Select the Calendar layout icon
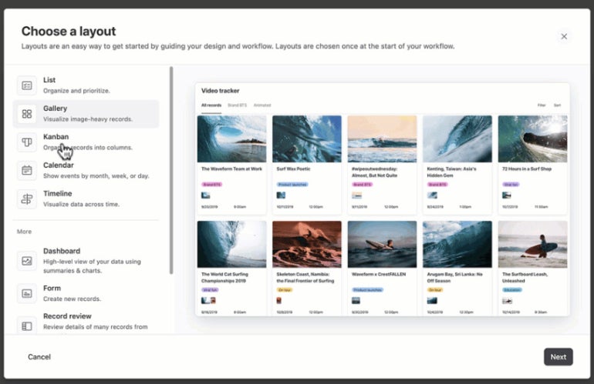Screen dimensions: 594x384 [x=27, y=171]
